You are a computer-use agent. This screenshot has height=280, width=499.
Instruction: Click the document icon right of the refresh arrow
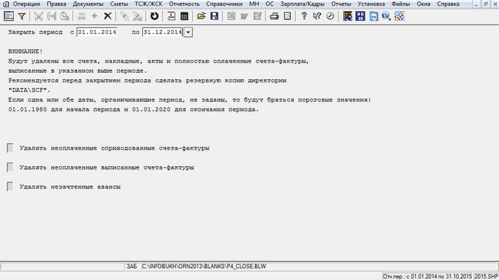pos(171,16)
